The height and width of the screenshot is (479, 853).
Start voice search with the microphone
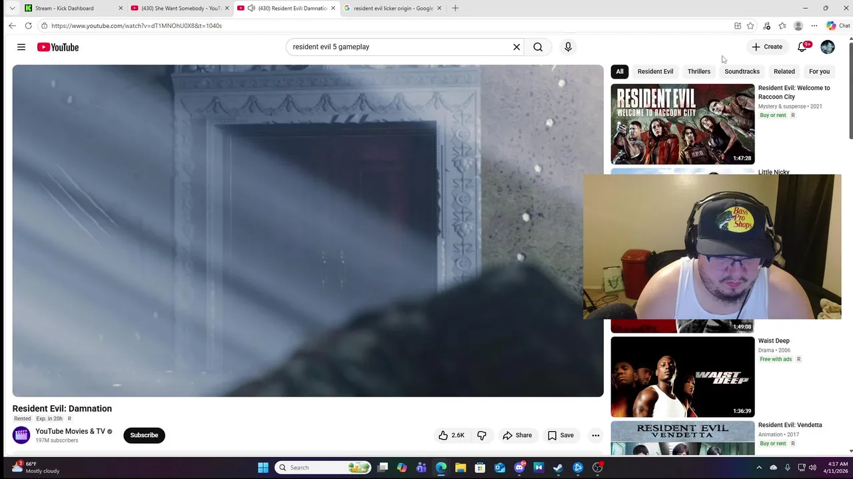[568, 47]
